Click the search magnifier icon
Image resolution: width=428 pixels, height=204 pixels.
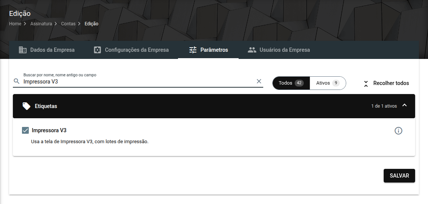(17, 81)
